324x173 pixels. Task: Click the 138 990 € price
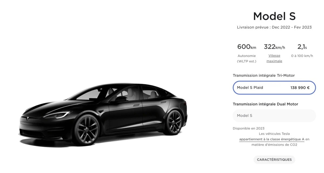(x=300, y=88)
